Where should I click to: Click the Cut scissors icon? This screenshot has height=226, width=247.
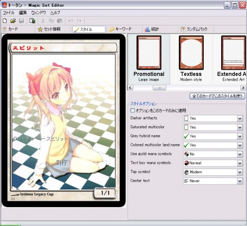point(43,21)
